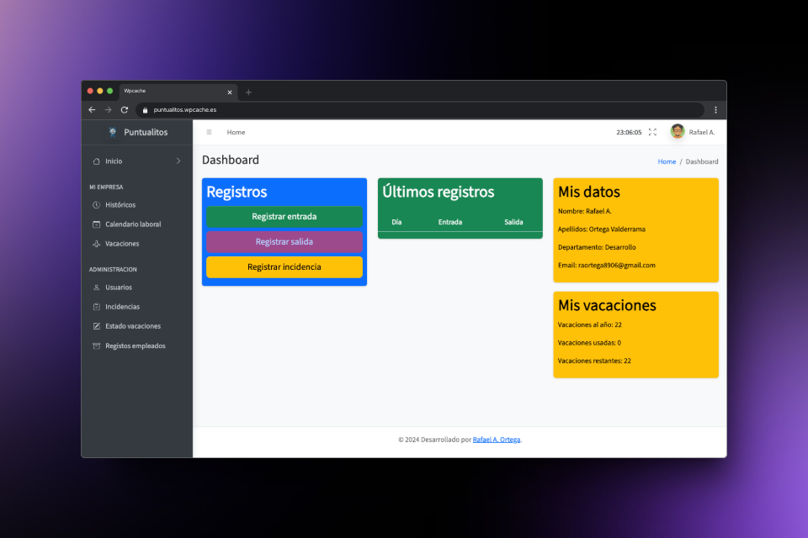Image resolution: width=808 pixels, height=538 pixels.
Task: Click the Nombre: Rafael A. text
Action: click(584, 212)
